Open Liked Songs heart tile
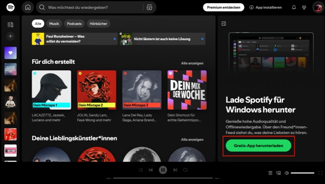Image resolution: width=325 pixels, height=184 pixels. pyautogui.click(x=11, y=53)
